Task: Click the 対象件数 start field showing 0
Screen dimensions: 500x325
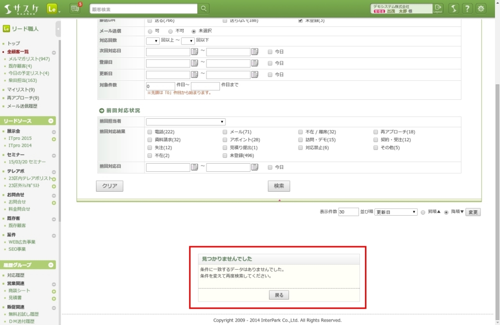Action: pos(160,86)
